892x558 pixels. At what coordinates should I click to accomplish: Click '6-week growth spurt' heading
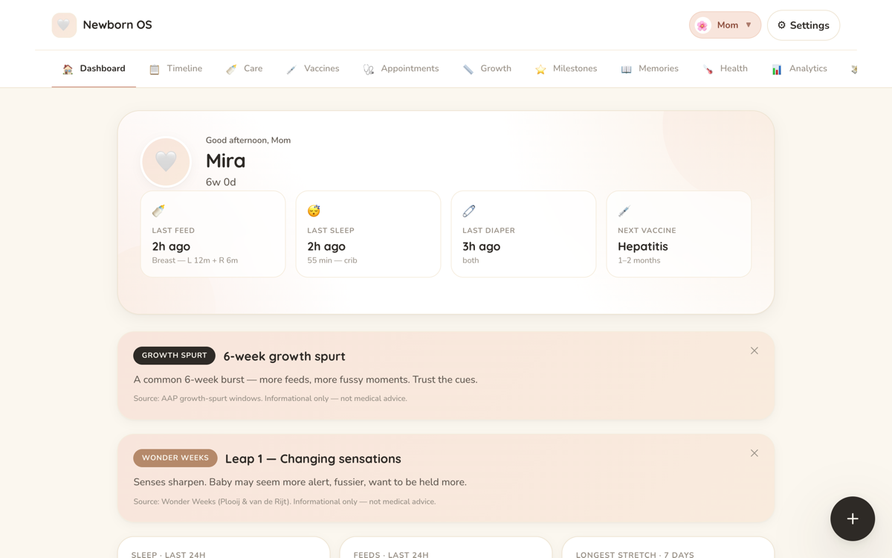point(285,356)
